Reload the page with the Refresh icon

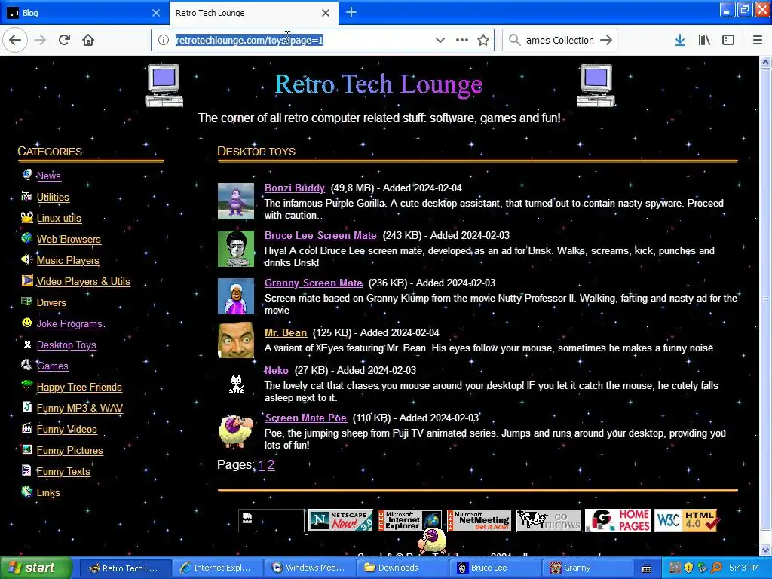(65, 40)
